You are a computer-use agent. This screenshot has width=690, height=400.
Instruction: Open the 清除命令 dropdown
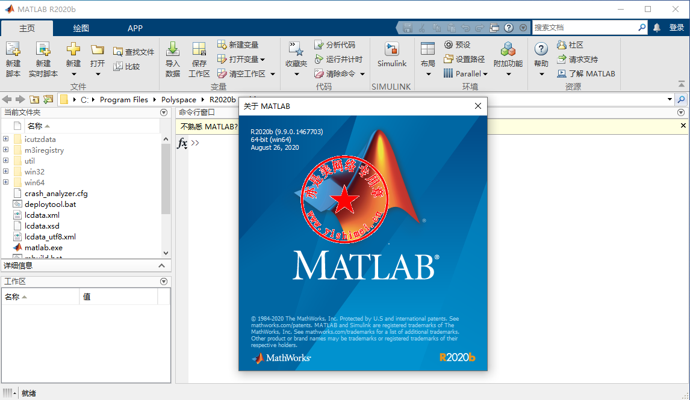pyautogui.click(x=362, y=74)
